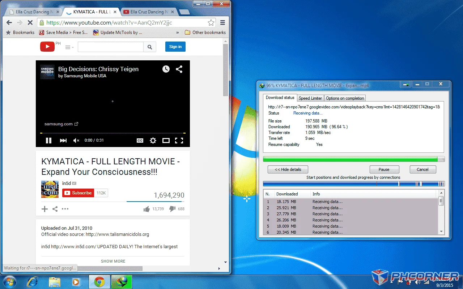This screenshot has height=289, width=463.
Task: Open the video player settings gear
Action: point(153,141)
